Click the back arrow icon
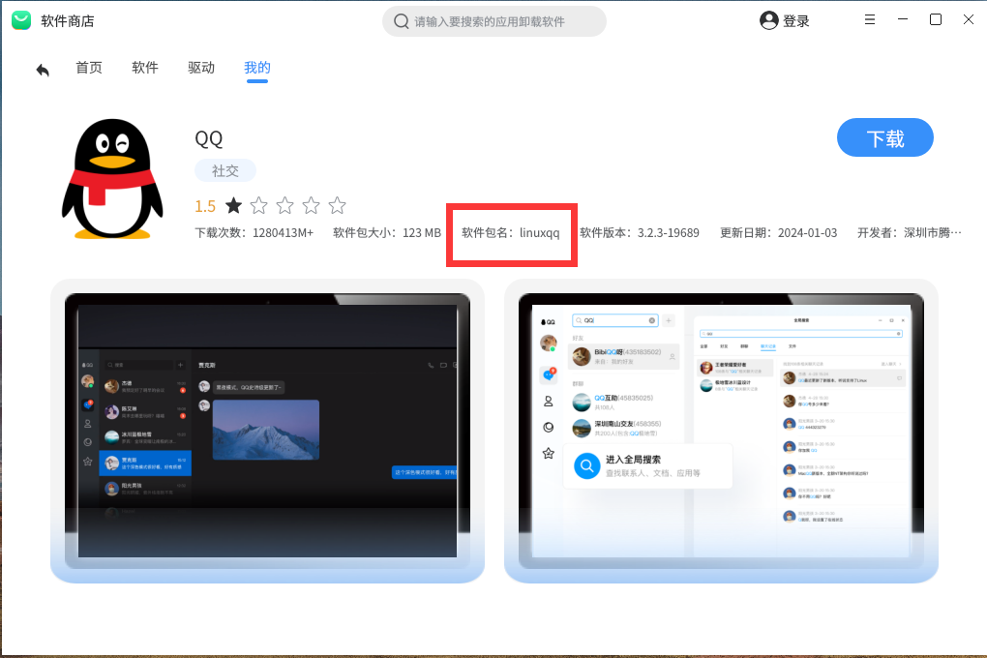Viewport: 987px width, 658px height. (x=43, y=70)
